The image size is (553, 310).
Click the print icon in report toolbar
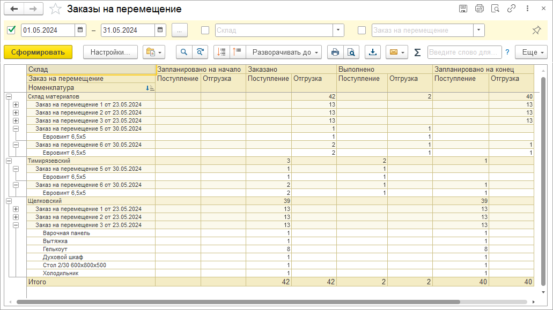[x=335, y=52]
